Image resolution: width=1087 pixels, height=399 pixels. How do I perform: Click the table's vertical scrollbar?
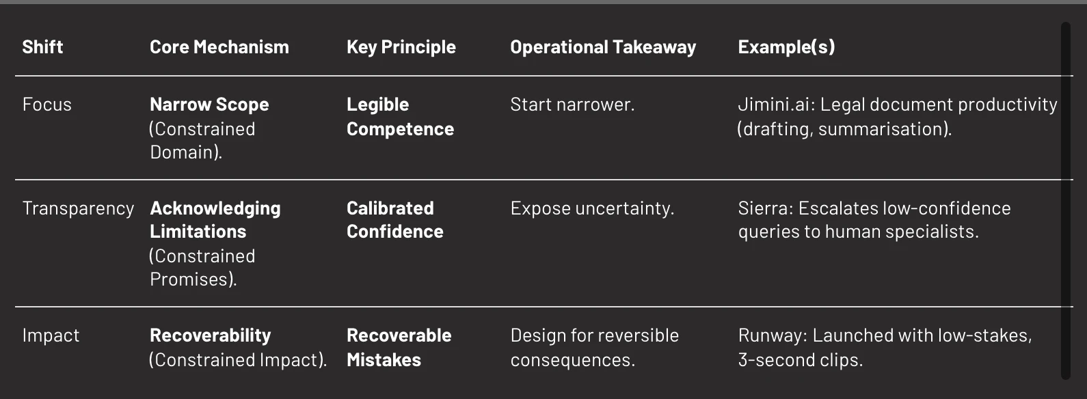click(1065, 199)
